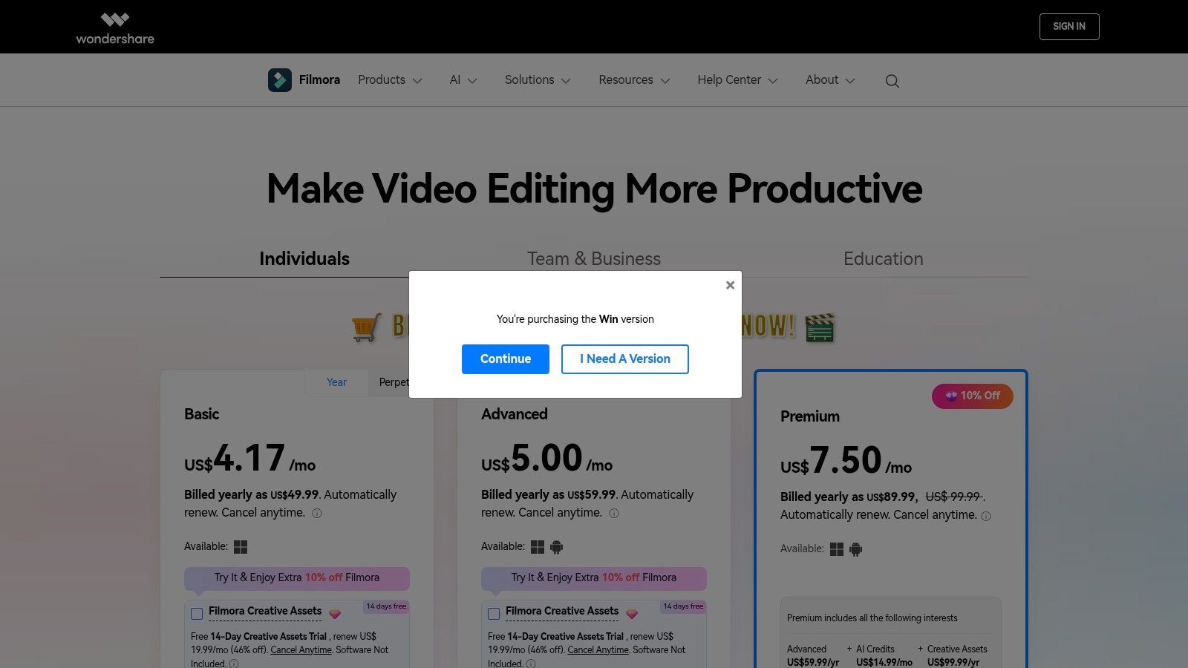Click the Filmora Creative Assets label in Advanced plan
Viewport: 1188px width, 668px height.
point(562,611)
